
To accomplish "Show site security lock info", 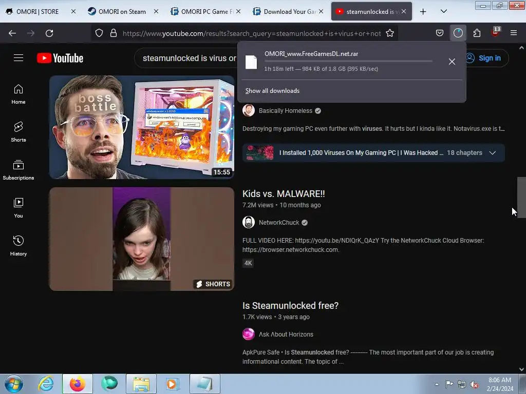I will [114, 33].
